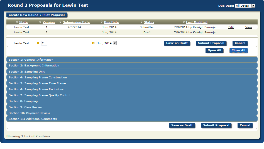Click the Version column sort icon
The width and height of the screenshot is (264, 149).
coord(40,22)
